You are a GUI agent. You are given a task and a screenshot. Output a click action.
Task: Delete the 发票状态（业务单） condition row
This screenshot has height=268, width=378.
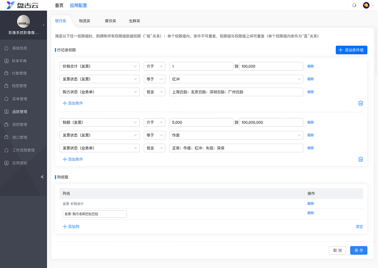click(311, 148)
